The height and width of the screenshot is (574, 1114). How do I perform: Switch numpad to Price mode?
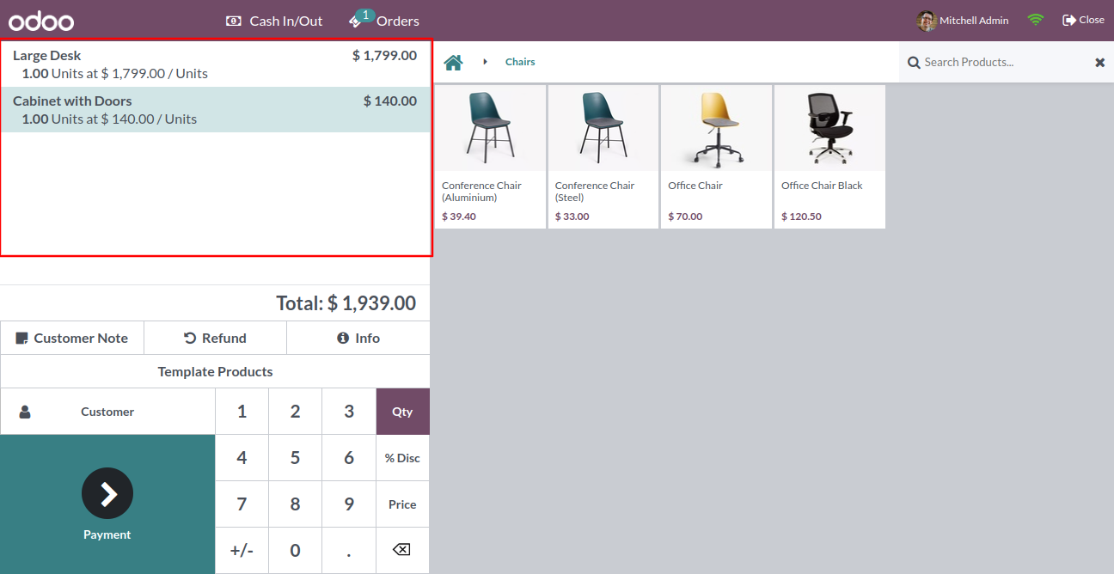402,504
